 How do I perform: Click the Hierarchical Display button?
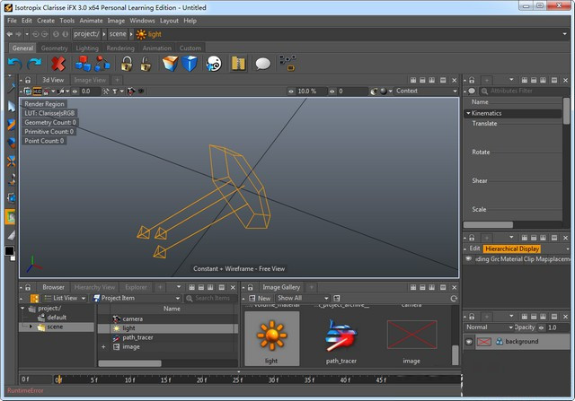512,249
